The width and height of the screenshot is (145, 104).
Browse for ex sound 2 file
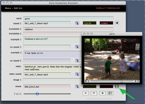pos(77,61)
